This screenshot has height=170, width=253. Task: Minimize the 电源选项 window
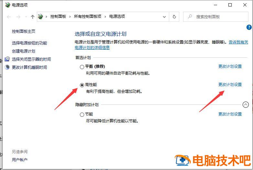(215, 5)
